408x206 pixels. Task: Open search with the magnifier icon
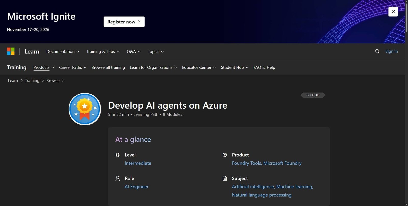click(x=377, y=51)
